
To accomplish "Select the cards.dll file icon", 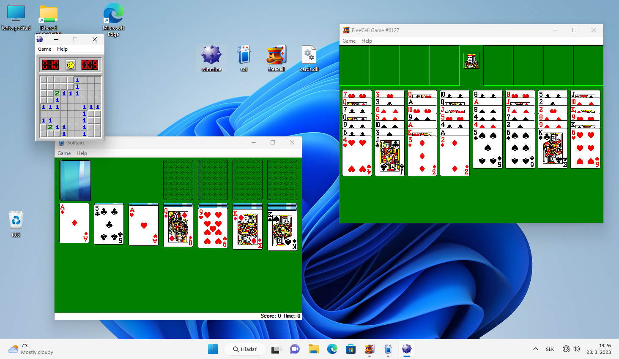I will [309, 57].
